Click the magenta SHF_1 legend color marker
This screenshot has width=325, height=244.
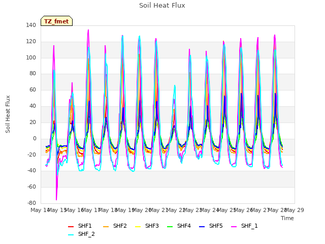pos(234,227)
